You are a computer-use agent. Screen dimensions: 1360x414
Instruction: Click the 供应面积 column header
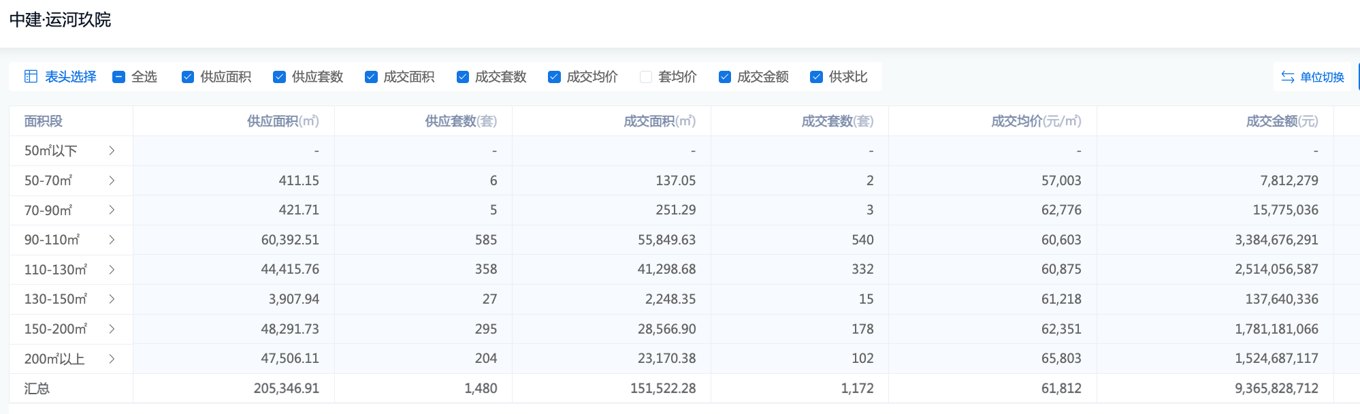(x=282, y=121)
